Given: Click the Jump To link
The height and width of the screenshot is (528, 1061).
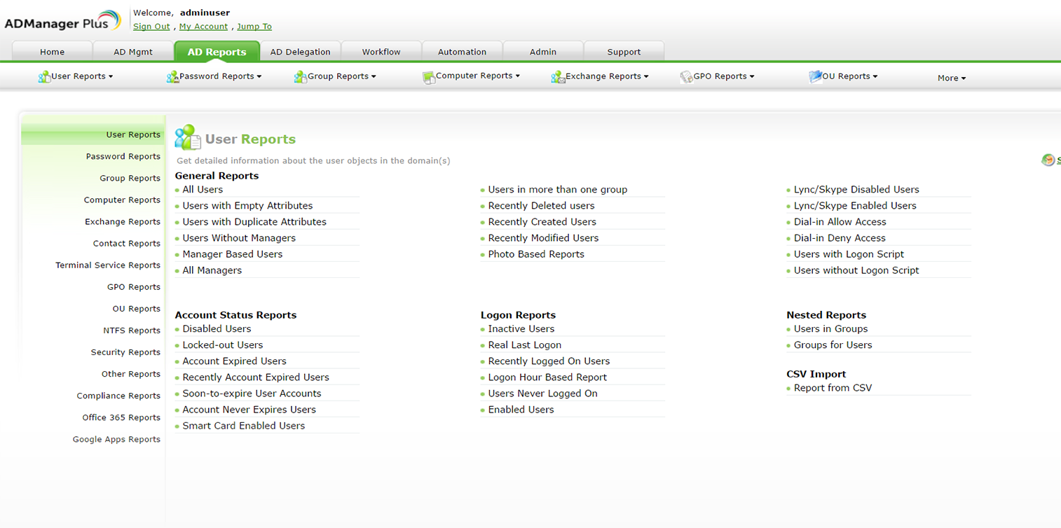Looking at the screenshot, I should click(254, 27).
